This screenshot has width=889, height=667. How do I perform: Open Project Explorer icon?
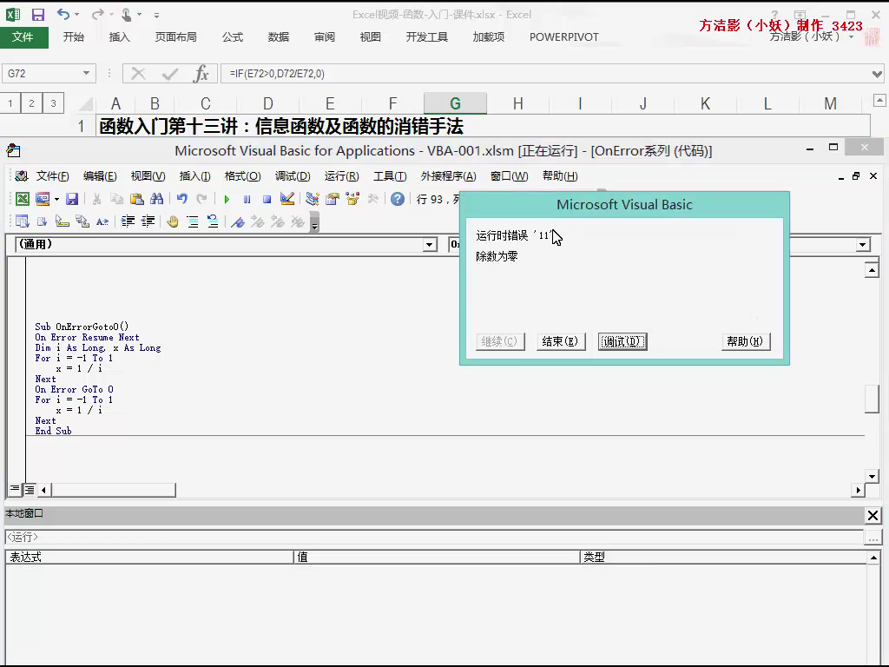pos(313,199)
